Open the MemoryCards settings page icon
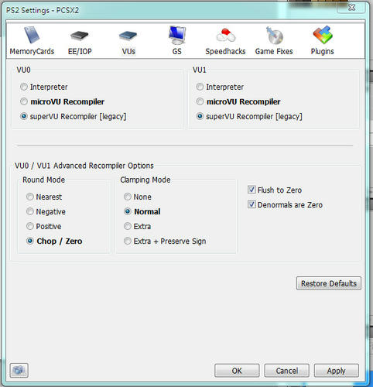Image resolution: width=373 pixels, height=387 pixels. [32, 35]
